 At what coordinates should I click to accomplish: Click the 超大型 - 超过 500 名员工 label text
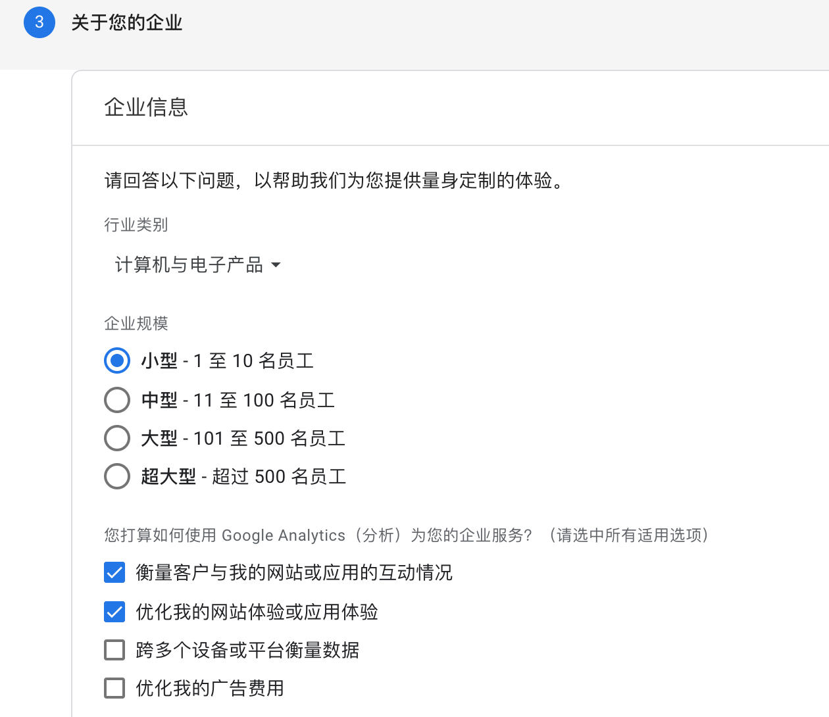pos(243,476)
